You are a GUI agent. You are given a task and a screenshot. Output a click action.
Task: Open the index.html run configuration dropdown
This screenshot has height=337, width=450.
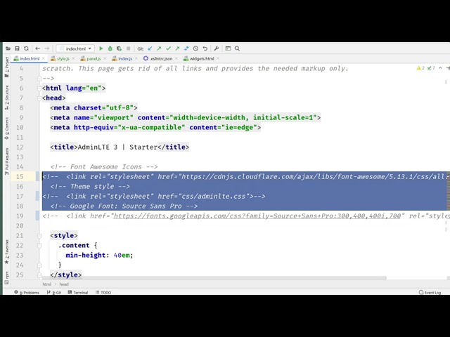[x=75, y=48]
